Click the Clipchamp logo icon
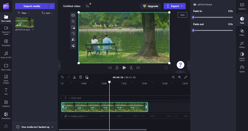 point(6,6)
